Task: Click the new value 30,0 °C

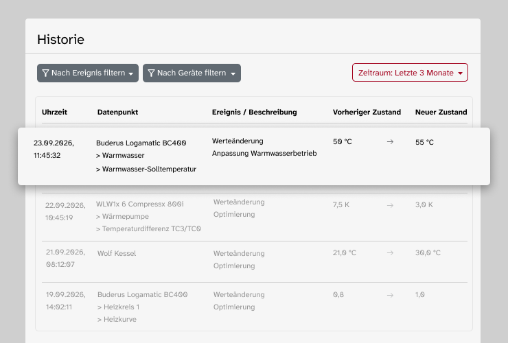Action: click(428, 252)
